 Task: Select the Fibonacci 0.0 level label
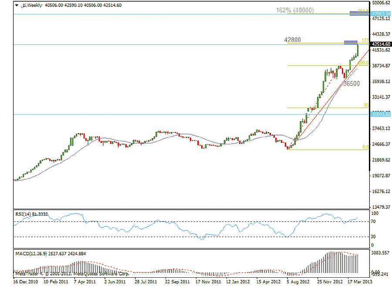(365, 147)
